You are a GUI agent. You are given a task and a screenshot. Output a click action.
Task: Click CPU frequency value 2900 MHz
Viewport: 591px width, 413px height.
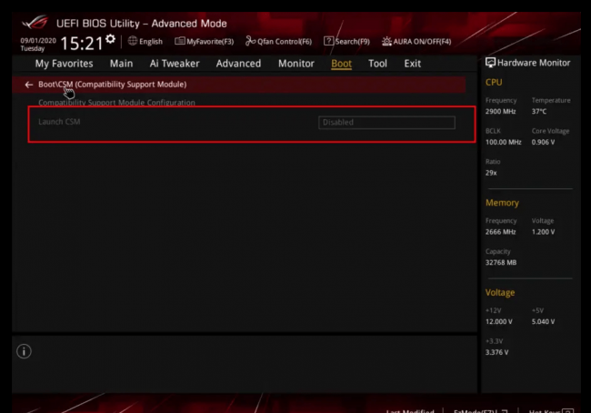(501, 112)
